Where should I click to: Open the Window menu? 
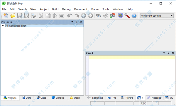(x=118, y=9)
